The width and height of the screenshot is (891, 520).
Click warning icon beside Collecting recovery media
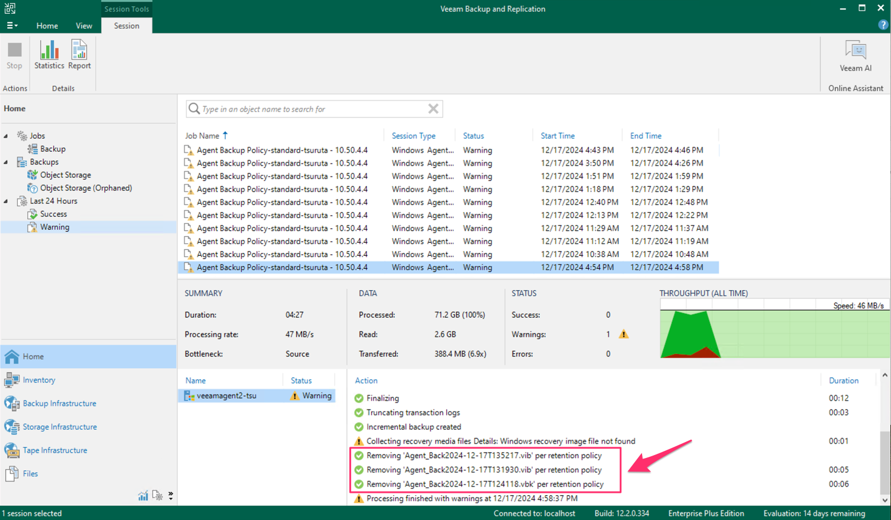(x=359, y=441)
